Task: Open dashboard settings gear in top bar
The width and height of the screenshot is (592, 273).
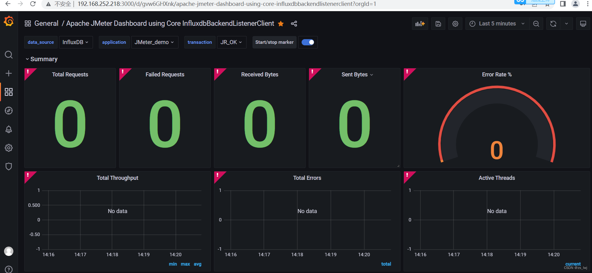Action: 455,24
